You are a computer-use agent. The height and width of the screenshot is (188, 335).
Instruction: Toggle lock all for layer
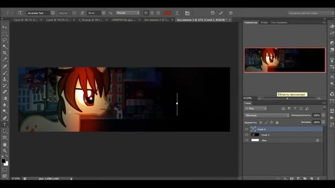coord(277,122)
